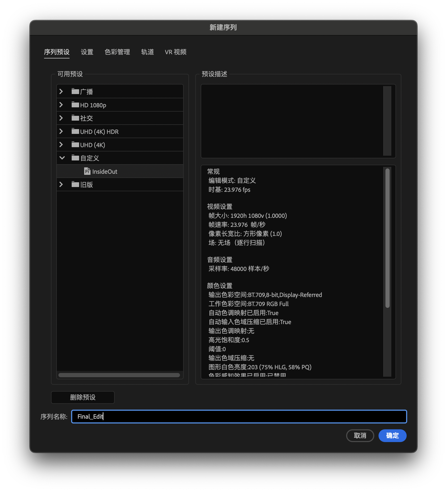
Task: Click the 自动输入色域压缩已启用:True line
Action: (250, 322)
